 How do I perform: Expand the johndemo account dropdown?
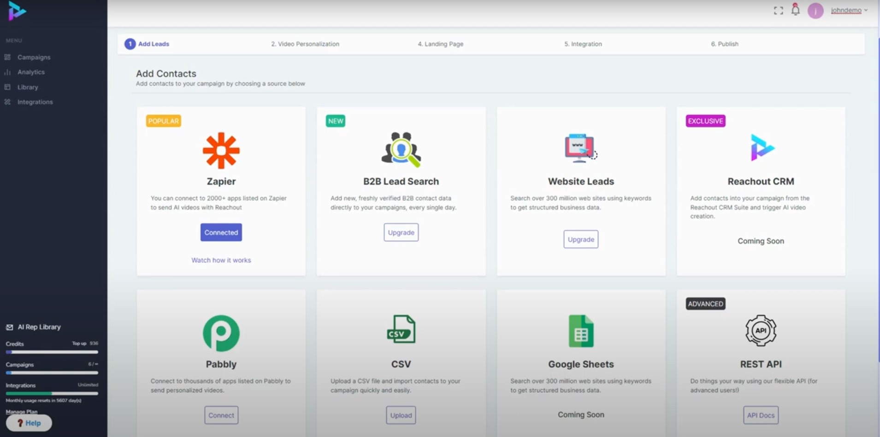click(x=849, y=10)
